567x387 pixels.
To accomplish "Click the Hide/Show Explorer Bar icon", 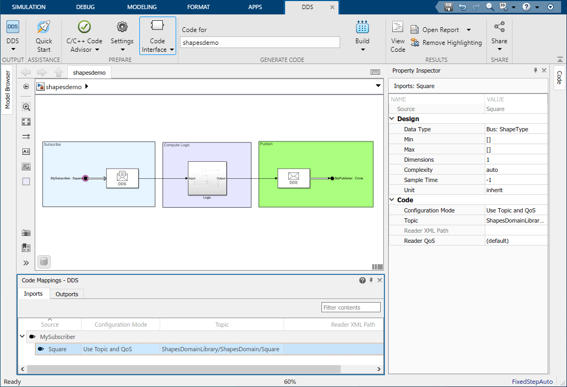I will click(x=26, y=87).
